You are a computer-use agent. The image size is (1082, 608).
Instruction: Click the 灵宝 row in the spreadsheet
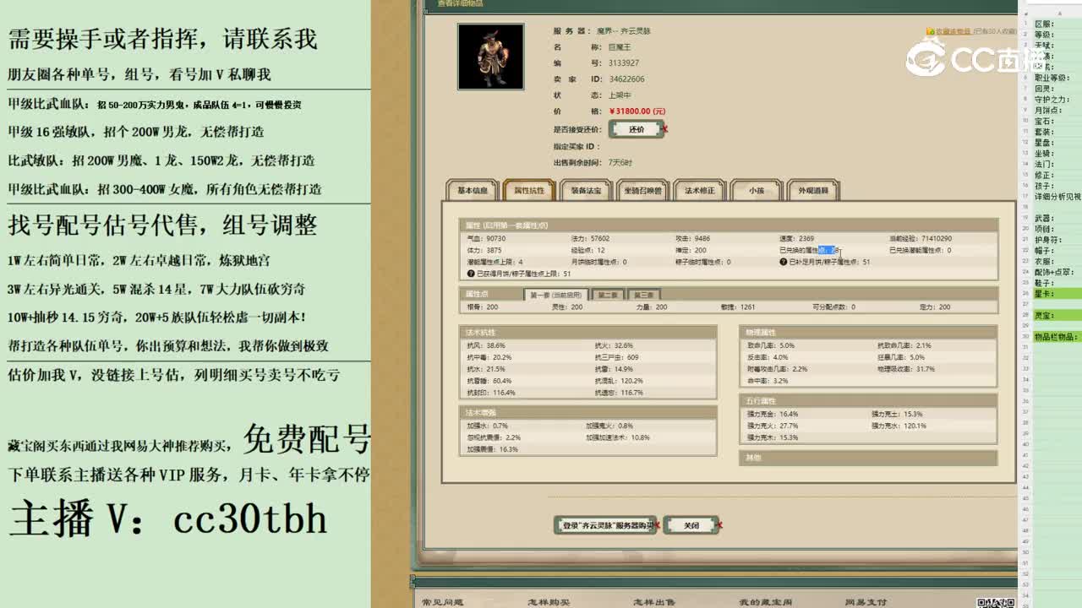click(1057, 315)
